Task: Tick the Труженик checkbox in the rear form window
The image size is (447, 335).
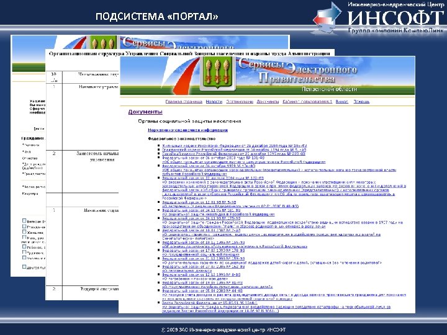Action: click(24, 252)
